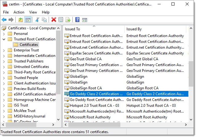Click the Copy toolbar icon
197x138 pixels.
coord(44,20)
